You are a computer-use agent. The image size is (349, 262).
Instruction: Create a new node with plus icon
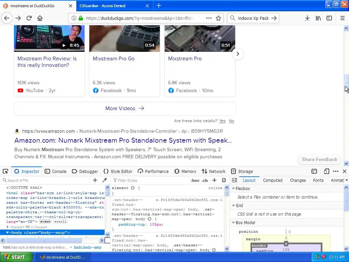[95, 180]
